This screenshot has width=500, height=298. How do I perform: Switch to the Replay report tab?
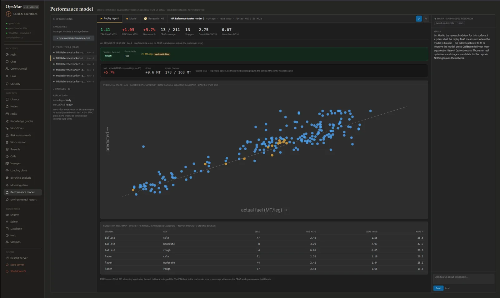pyautogui.click(x=109, y=19)
